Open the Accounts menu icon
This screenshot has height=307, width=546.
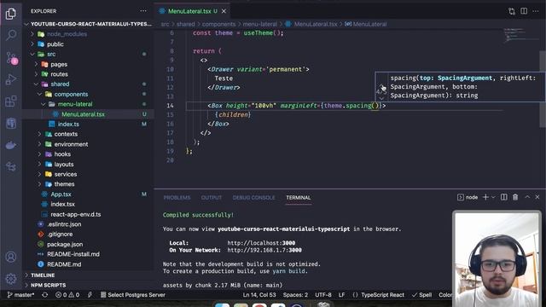click(11, 257)
